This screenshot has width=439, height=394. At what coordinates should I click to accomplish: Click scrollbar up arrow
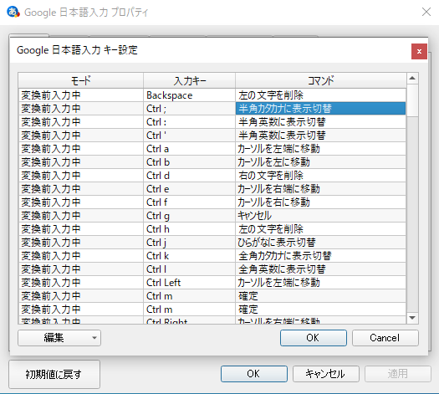(412, 79)
